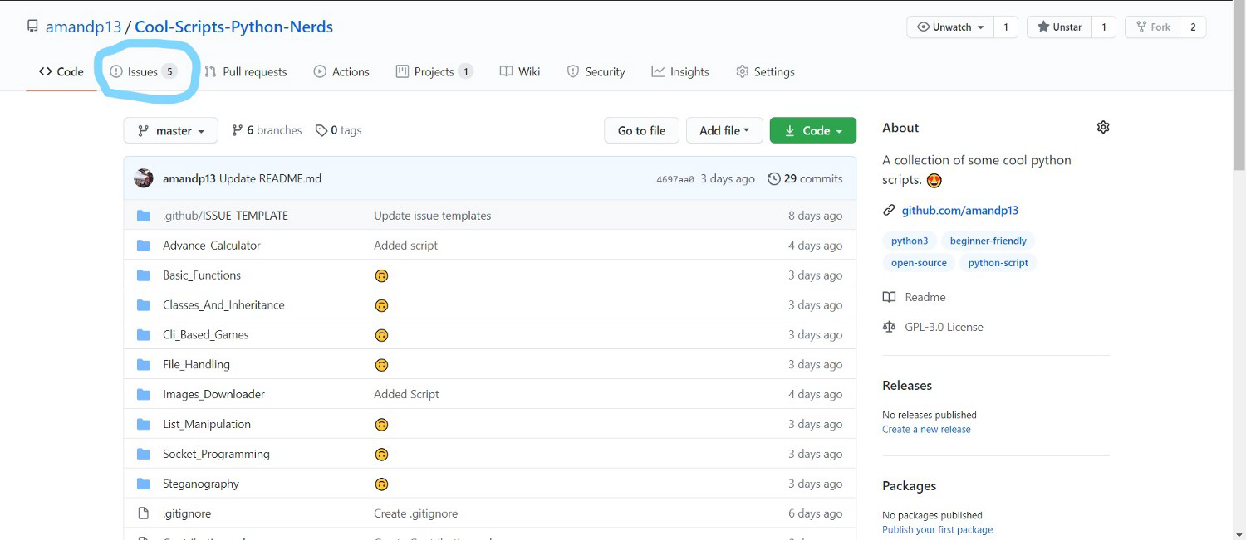Click the repository icon before amandp13

coord(32,27)
